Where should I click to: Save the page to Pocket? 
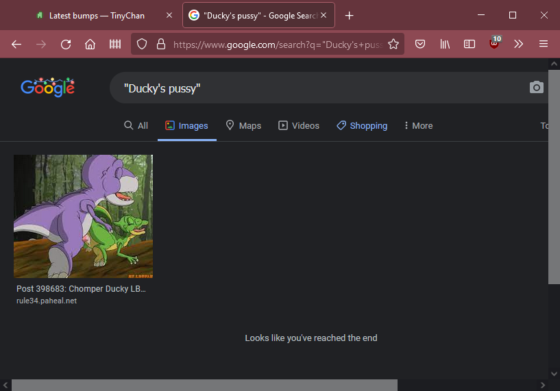click(x=421, y=44)
